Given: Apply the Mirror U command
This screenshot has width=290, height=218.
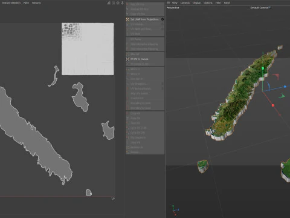Looking at the screenshot, I should pos(144,69).
